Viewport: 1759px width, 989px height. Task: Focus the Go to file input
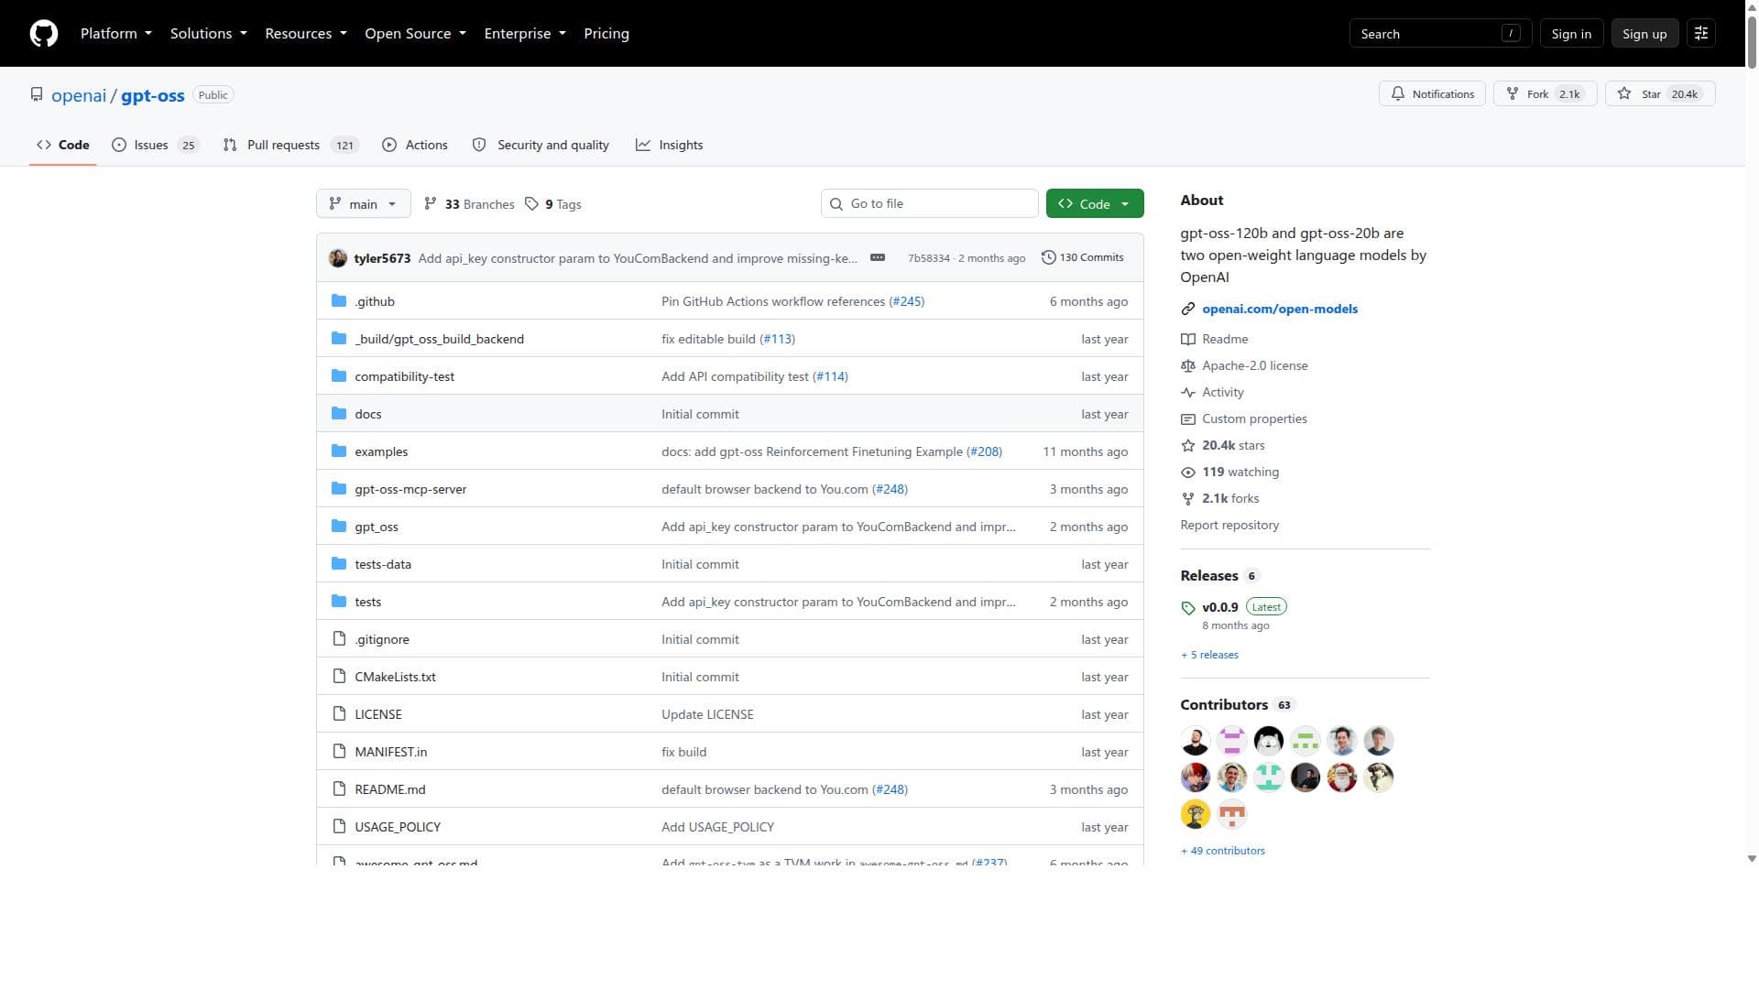pos(929,203)
